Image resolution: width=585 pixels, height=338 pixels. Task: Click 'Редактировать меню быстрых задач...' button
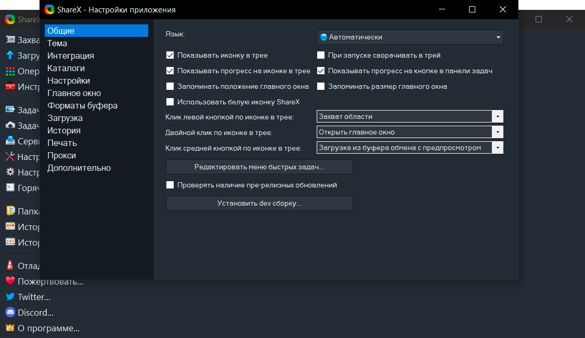[259, 167]
